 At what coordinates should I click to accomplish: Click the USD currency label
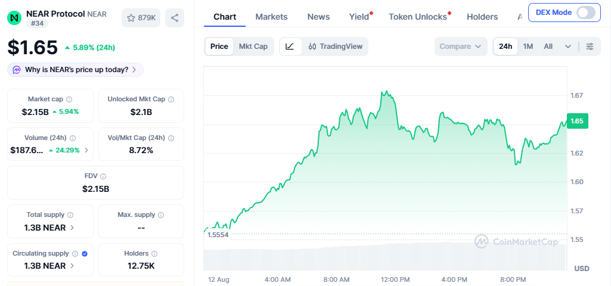[582, 269]
